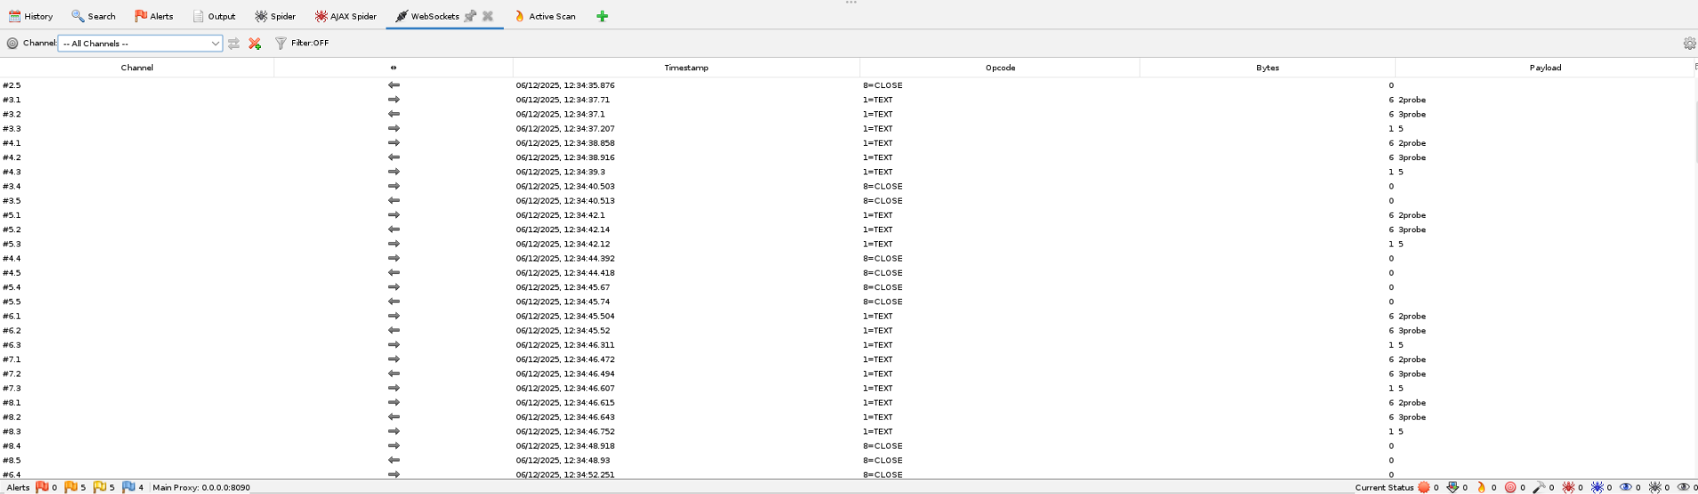Screen dimensions: 1698x494
Task: Click the yellow flag low alerts count
Action: [103, 487]
